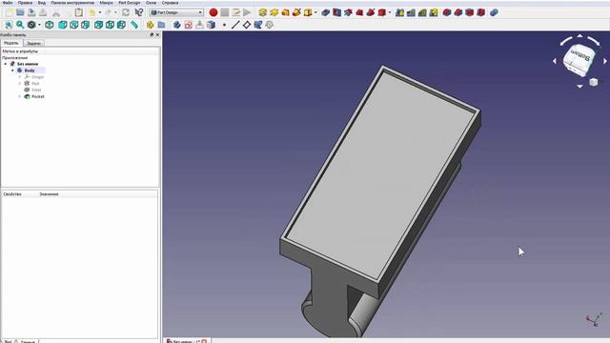This screenshot has height=343, width=610.
Task: Click the navigation cube left arrow
Action: 555,61
